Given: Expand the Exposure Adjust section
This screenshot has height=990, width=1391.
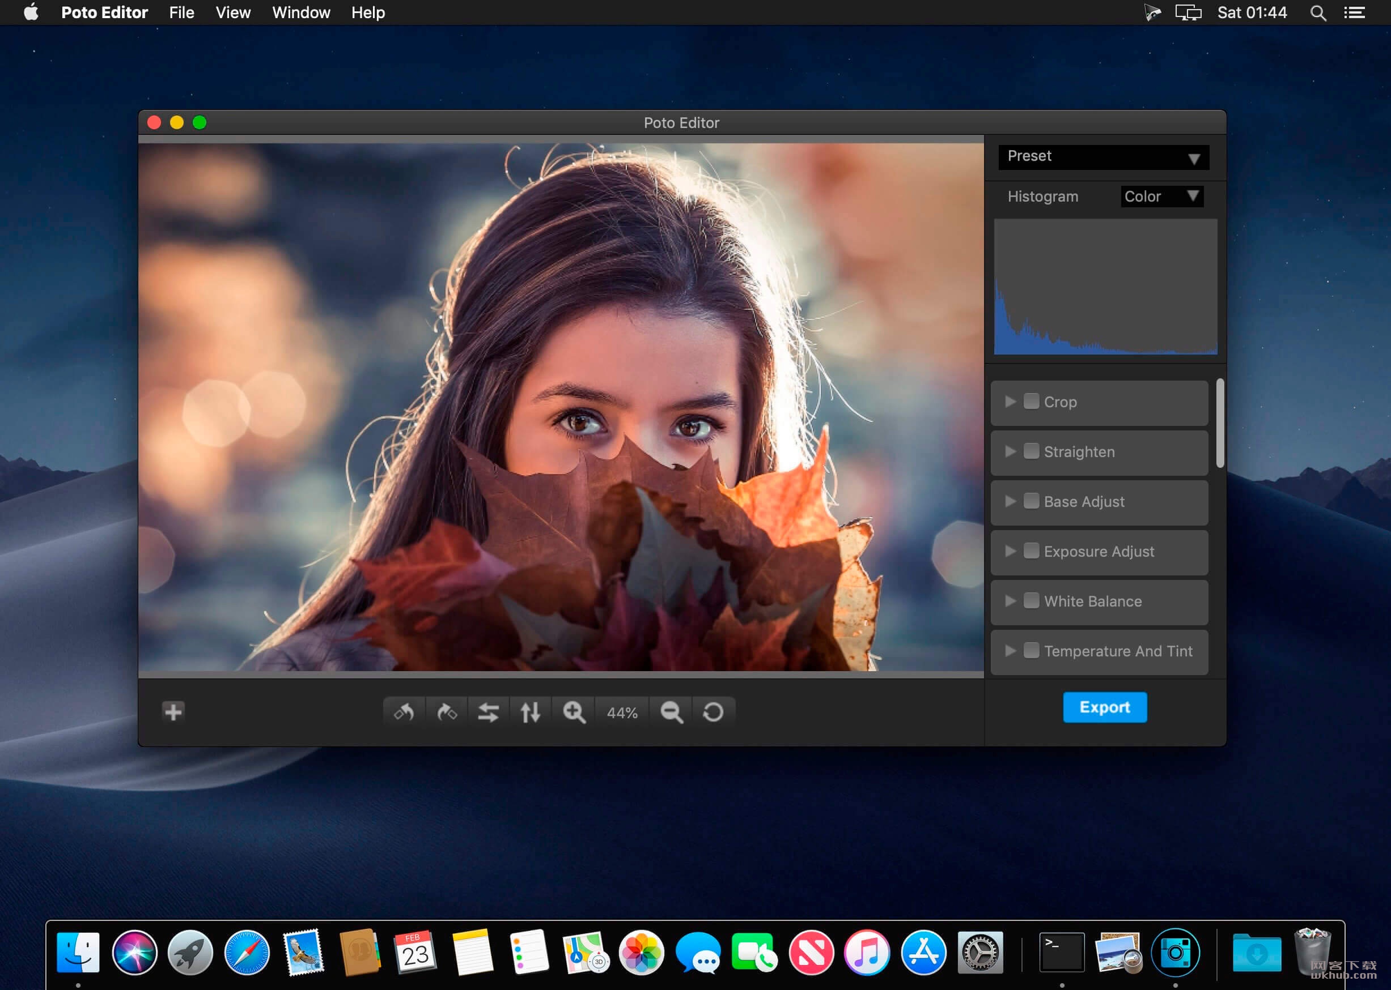Looking at the screenshot, I should pyautogui.click(x=1010, y=551).
